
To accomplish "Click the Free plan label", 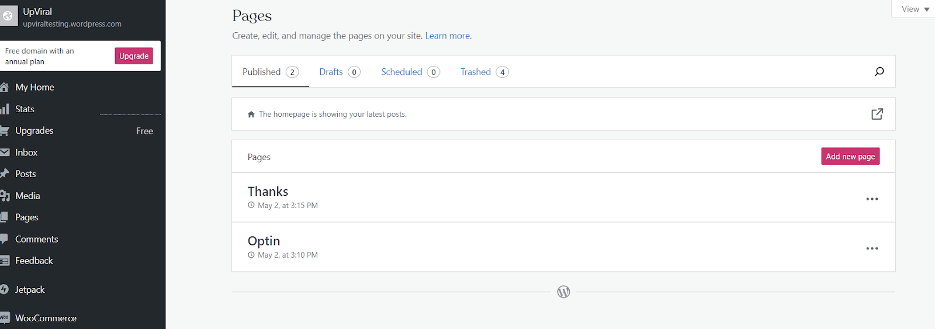I will point(144,131).
